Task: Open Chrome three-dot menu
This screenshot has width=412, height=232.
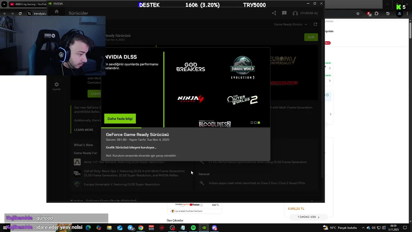Action: pyautogui.click(x=408, y=14)
